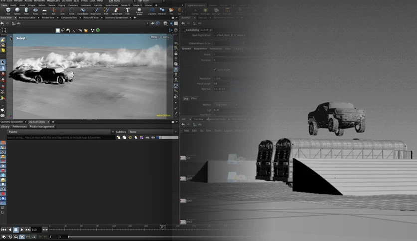Open the Build desktop dropdown
417x241 pixels.
click(x=121, y=1)
